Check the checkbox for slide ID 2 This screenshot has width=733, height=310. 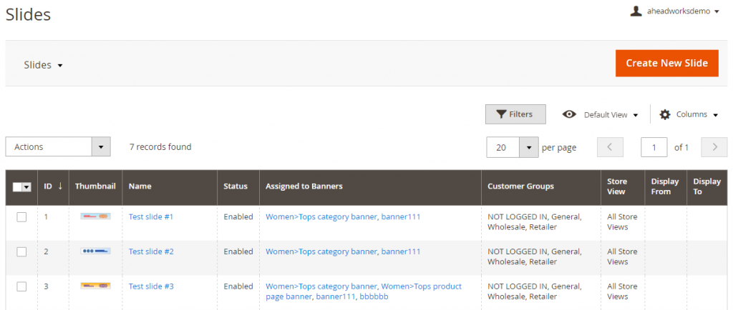(21, 251)
